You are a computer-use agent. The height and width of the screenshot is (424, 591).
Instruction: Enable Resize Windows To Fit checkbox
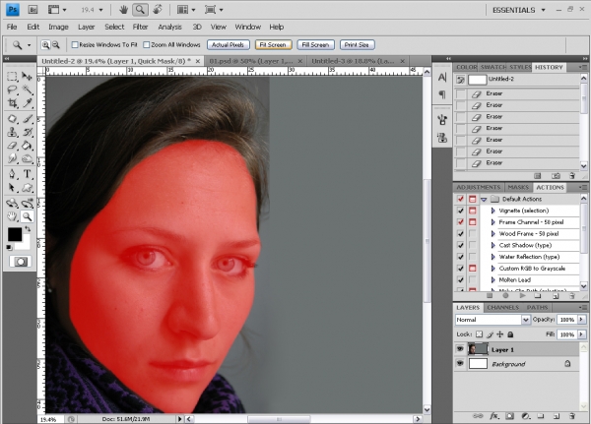pyautogui.click(x=75, y=45)
